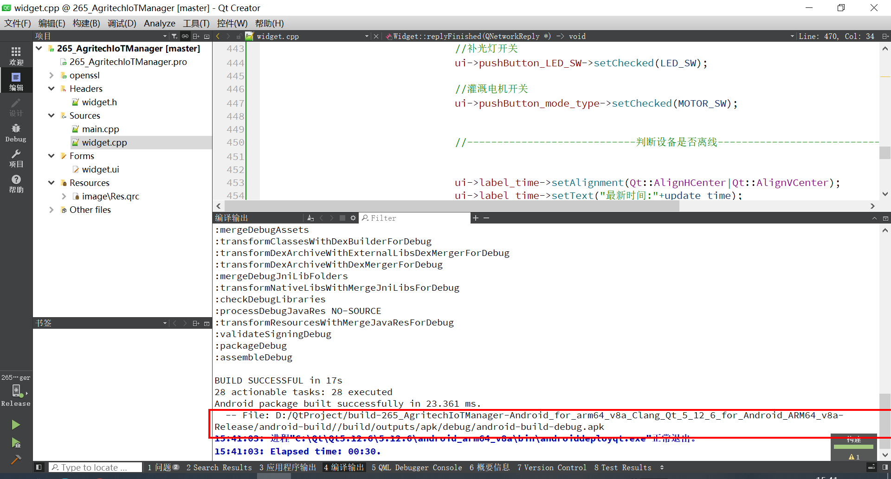Open 帮助 (Help) mode in sidebar
The height and width of the screenshot is (479, 891).
[16, 184]
